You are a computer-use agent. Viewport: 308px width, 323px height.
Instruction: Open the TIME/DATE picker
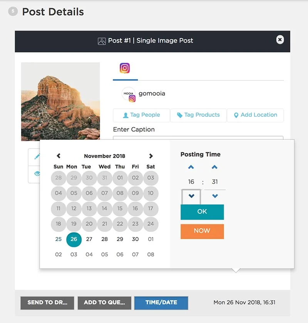(161, 303)
